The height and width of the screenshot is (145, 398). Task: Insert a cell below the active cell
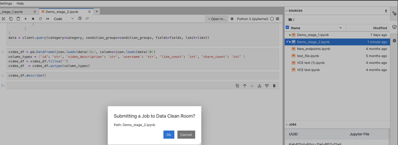(x=267, y=86)
